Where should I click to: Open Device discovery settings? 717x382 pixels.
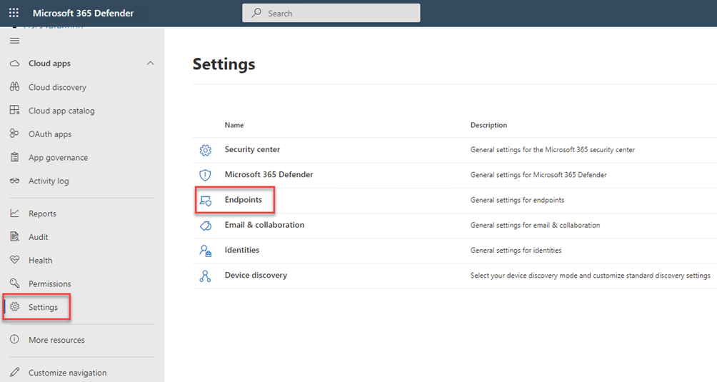(256, 275)
